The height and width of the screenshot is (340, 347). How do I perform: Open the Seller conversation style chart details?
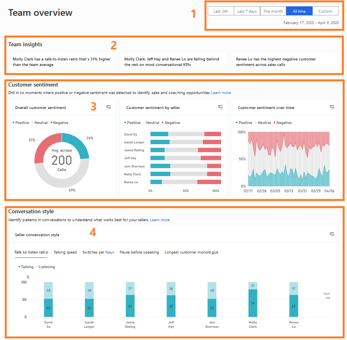[x=332, y=234]
